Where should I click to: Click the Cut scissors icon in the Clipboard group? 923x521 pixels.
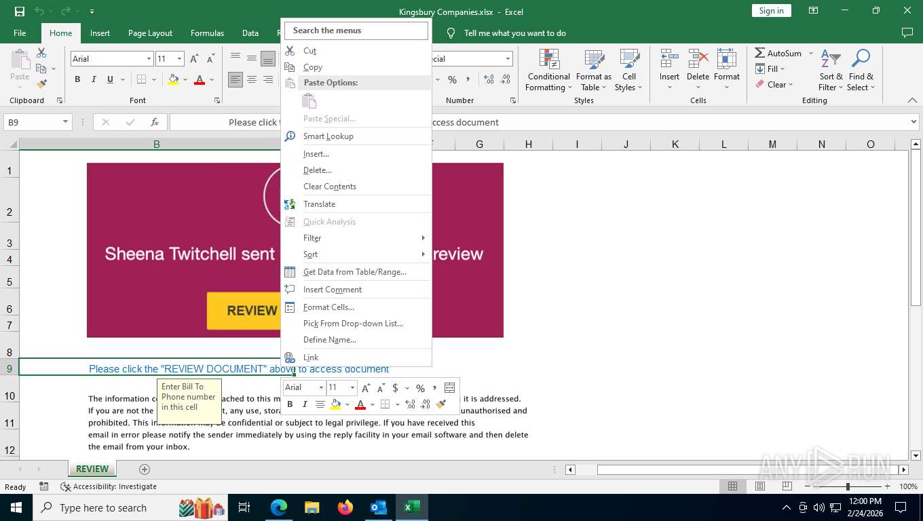pos(41,53)
